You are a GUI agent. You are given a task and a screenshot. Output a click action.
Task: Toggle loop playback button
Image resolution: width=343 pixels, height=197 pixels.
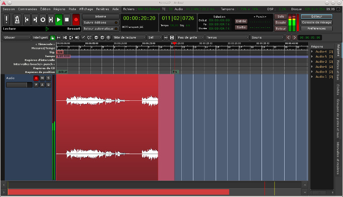(43, 19)
